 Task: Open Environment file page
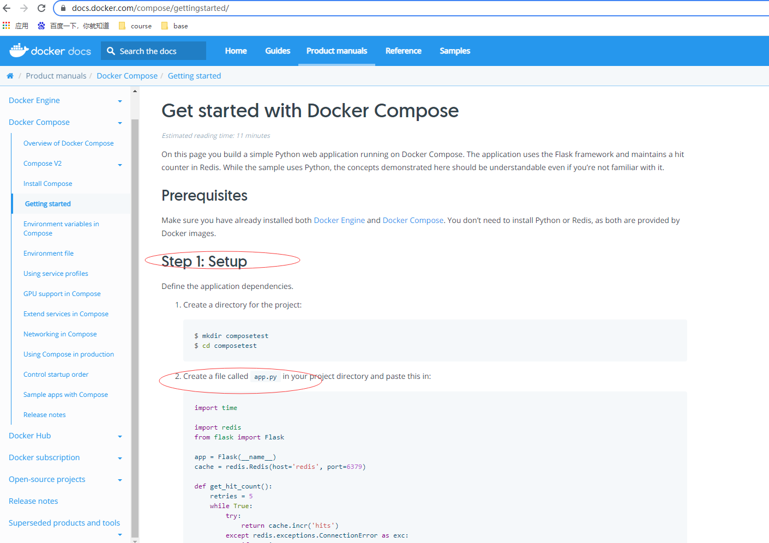pyautogui.click(x=49, y=254)
